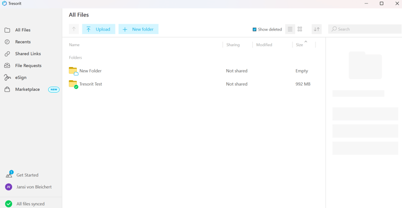Click the Shared Links chain icon
Image resolution: width=402 pixels, height=208 pixels.
pos(7,54)
